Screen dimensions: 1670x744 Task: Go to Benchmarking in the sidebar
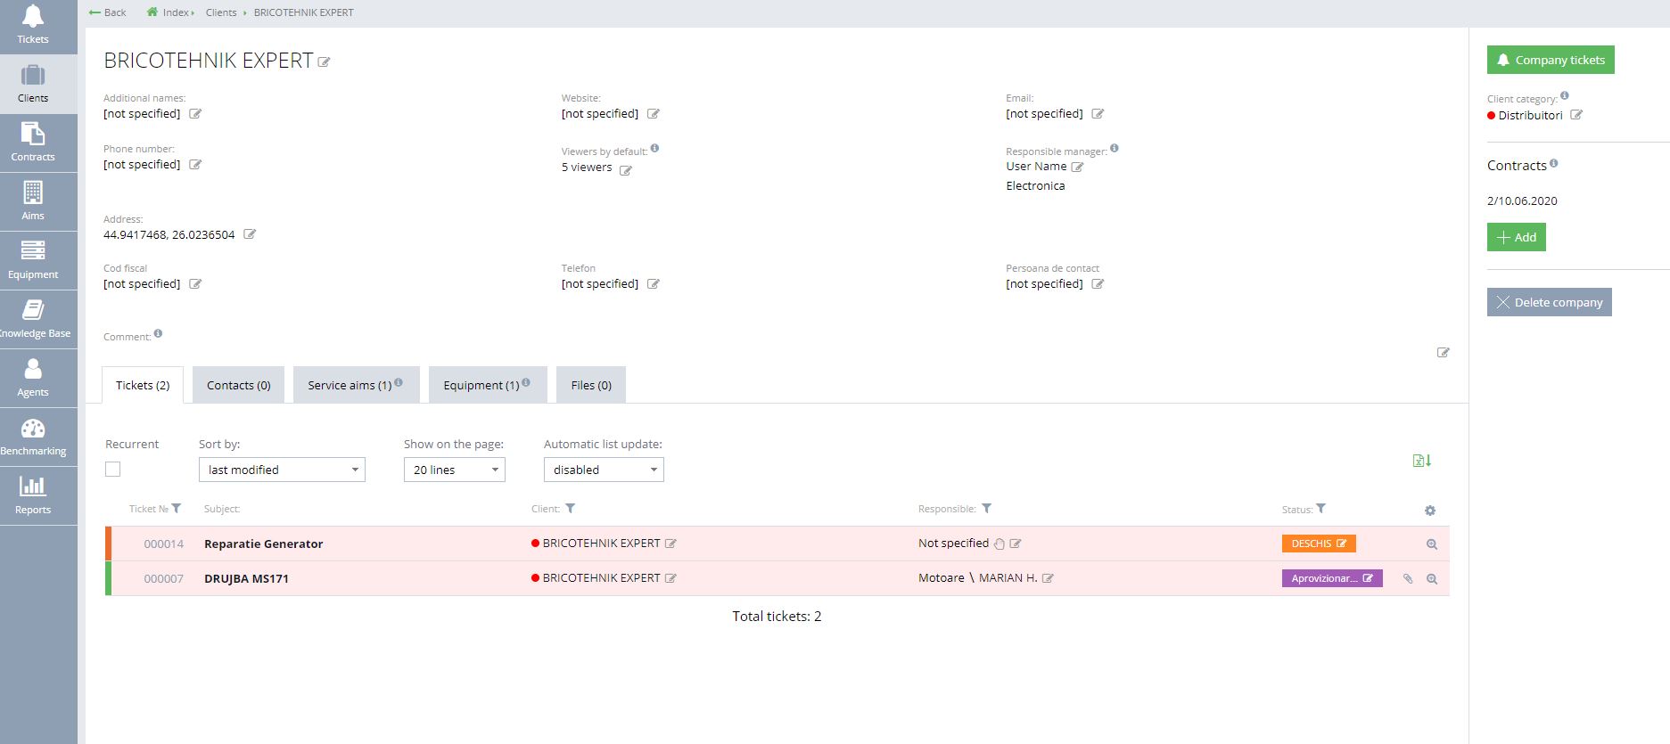(33, 437)
